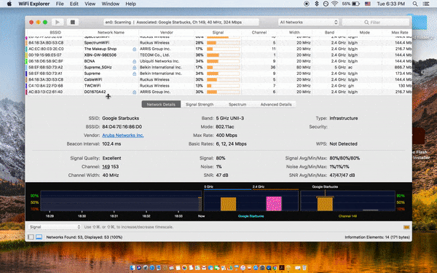Click the orange icon at right of timescale bar
Screen dimensions: 437x273
406,227
